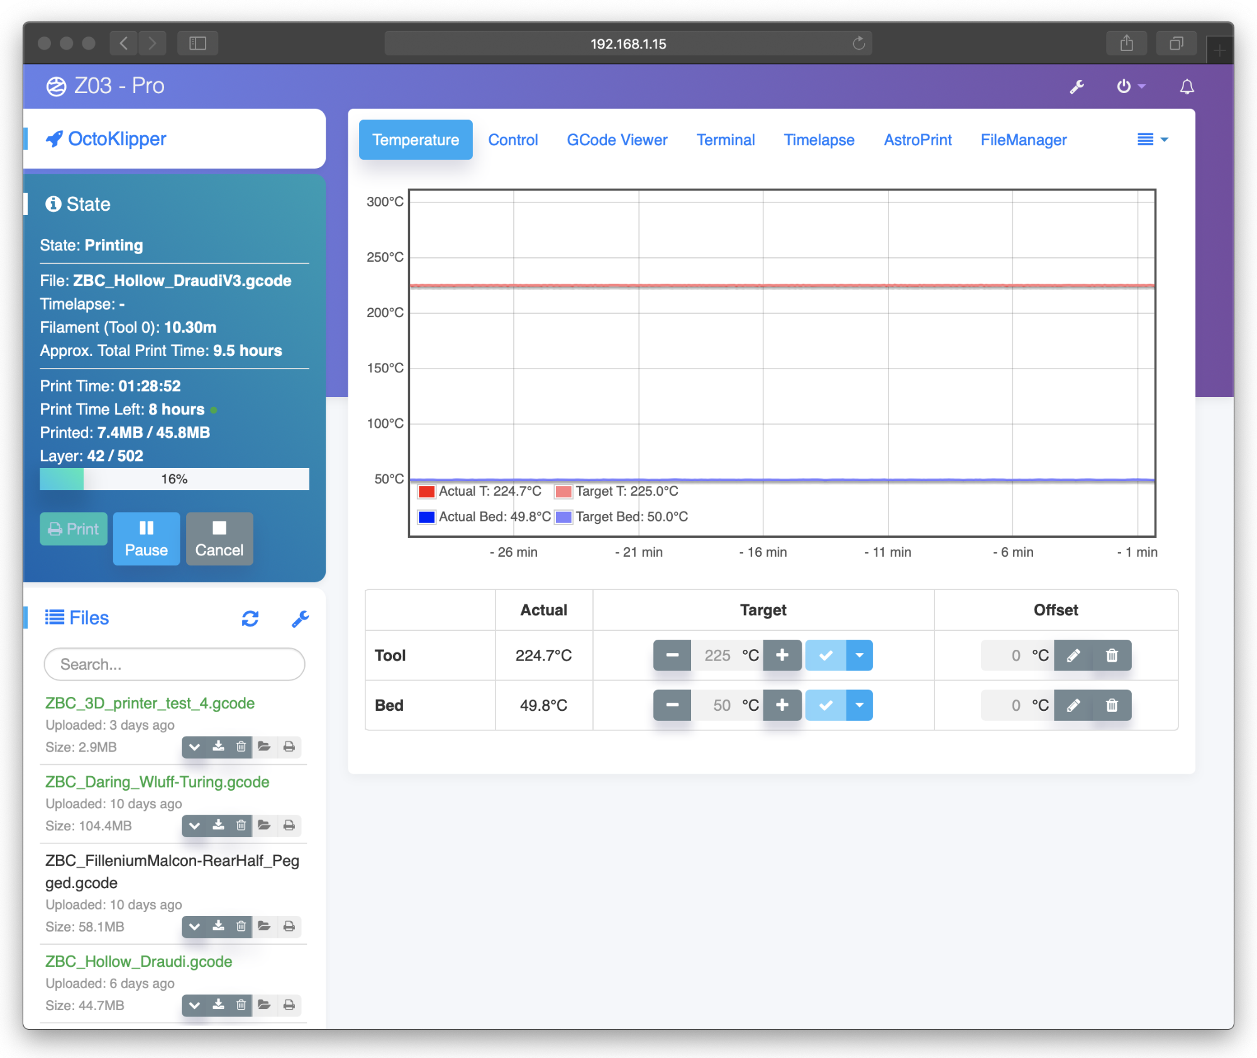This screenshot has width=1257, height=1058.
Task: Open the AstroPrint tab
Action: (x=917, y=140)
